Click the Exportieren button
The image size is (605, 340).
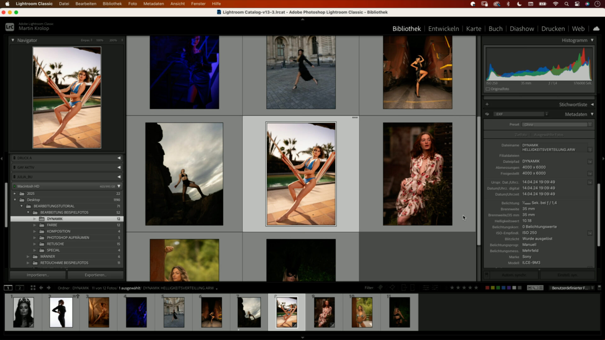pos(95,275)
